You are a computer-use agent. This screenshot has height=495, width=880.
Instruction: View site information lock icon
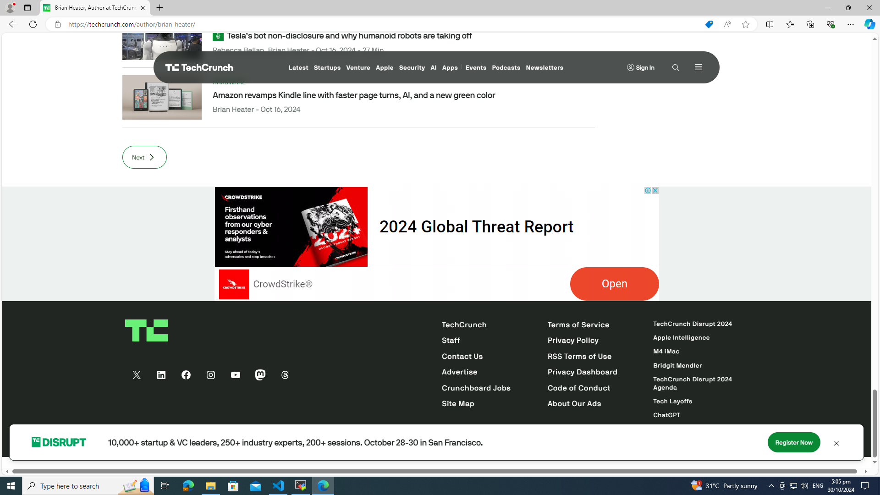point(57,24)
